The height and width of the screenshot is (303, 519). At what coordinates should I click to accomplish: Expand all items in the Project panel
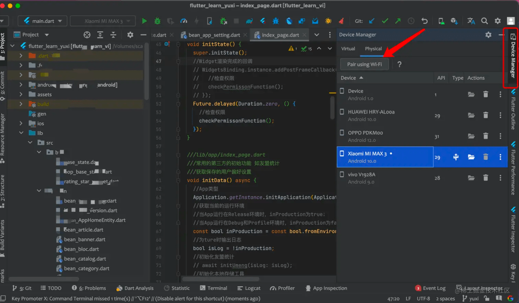coord(100,35)
